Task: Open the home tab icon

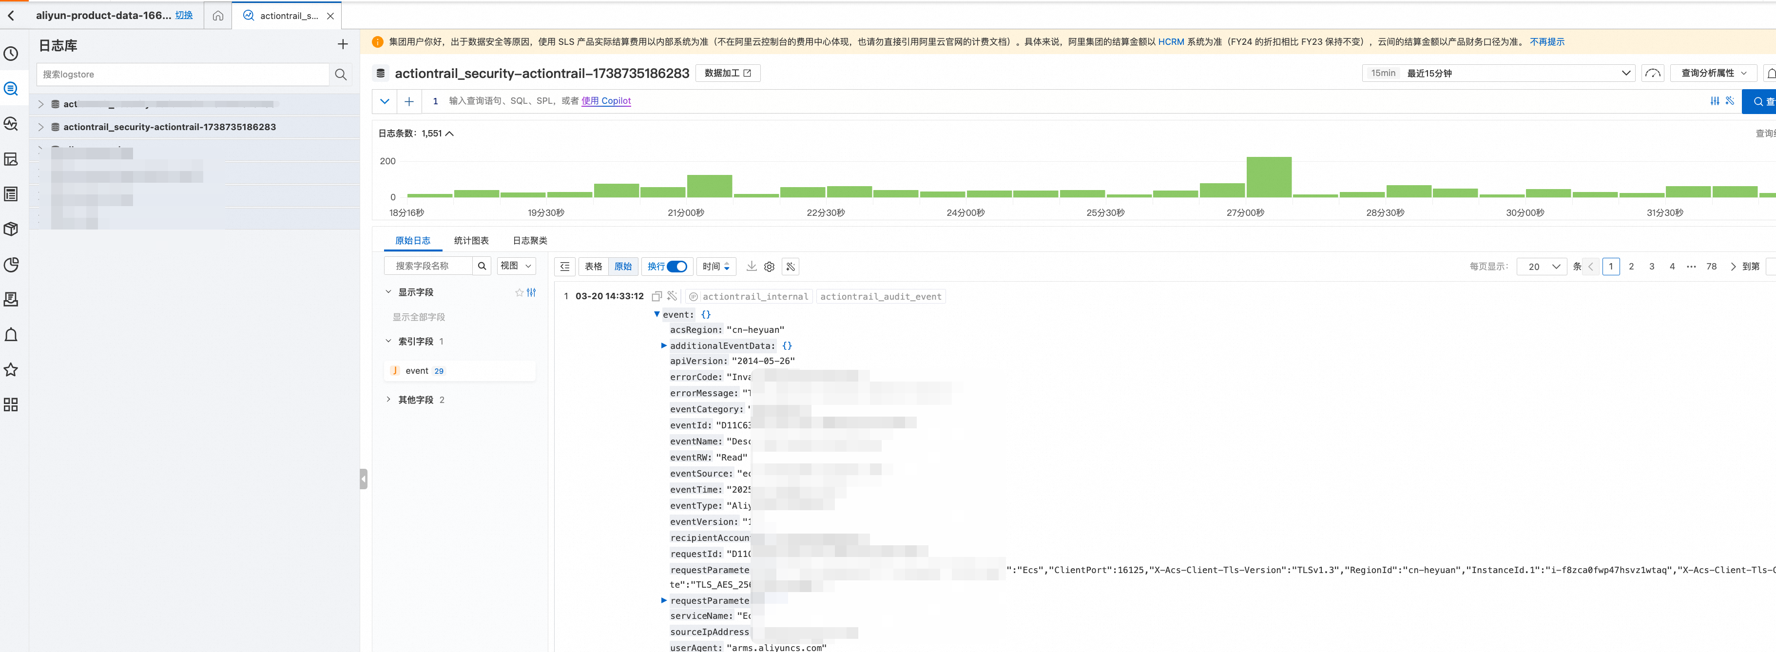Action: pyautogui.click(x=218, y=16)
